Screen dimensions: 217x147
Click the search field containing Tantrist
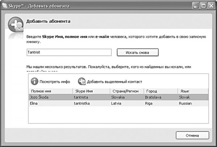(69, 52)
